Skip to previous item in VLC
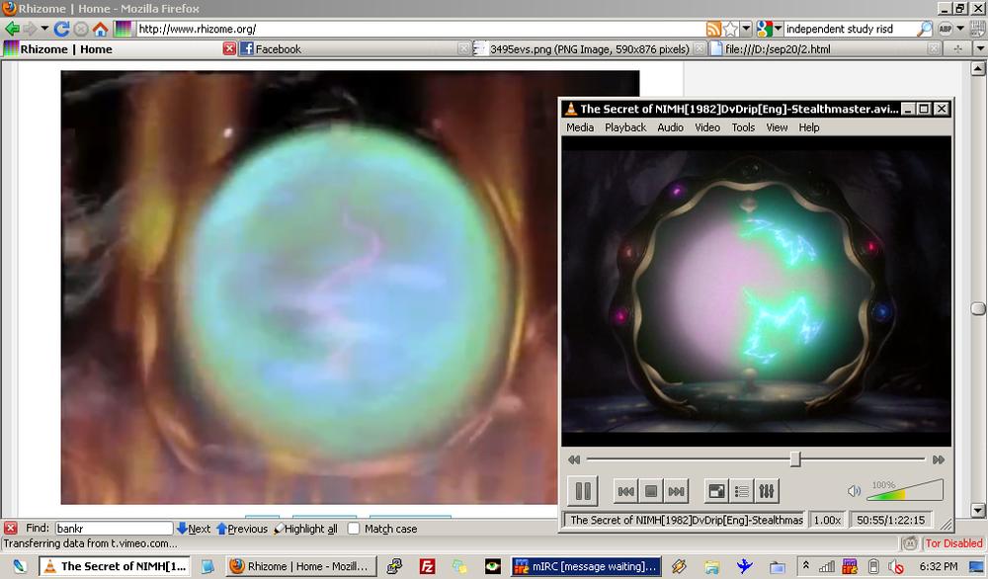The width and height of the screenshot is (988, 579). click(x=625, y=491)
